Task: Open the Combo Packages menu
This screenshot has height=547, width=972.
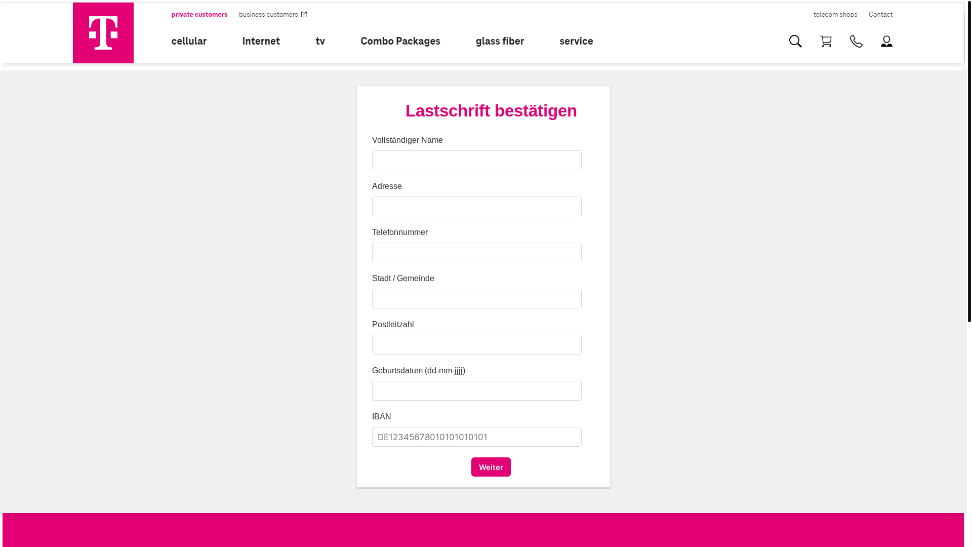Action: tap(400, 41)
